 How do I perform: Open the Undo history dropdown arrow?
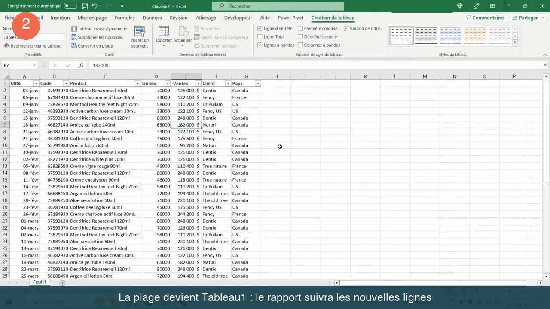(x=101, y=6)
